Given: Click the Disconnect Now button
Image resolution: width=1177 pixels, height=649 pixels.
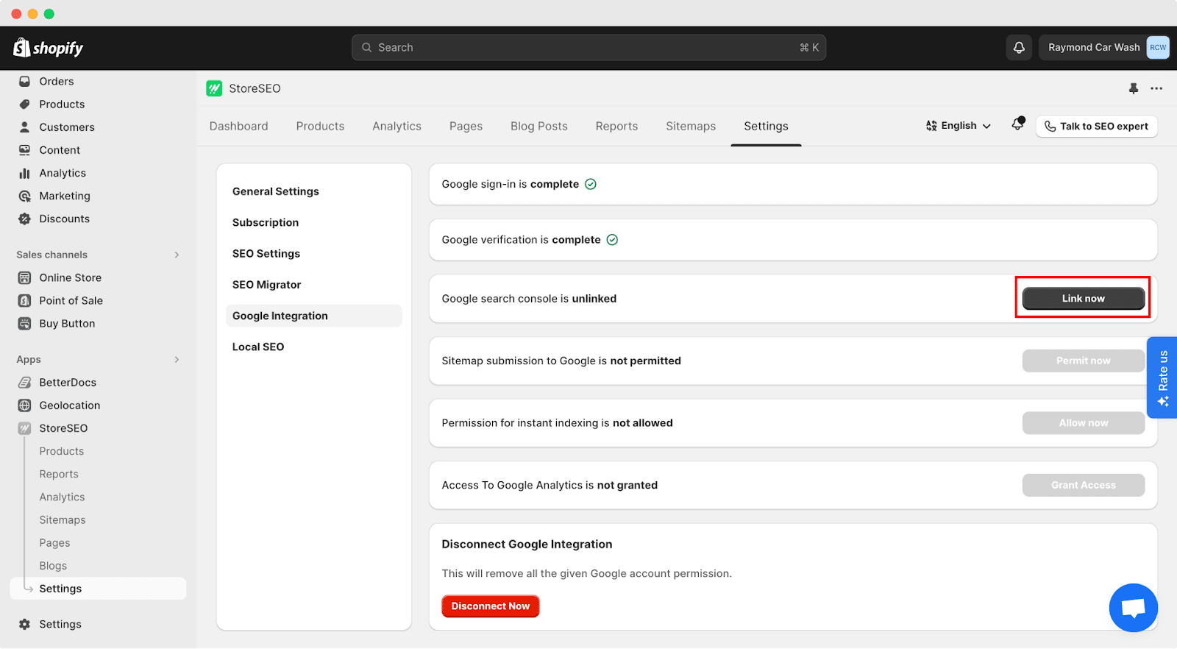Looking at the screenshot, I should (x=490, y=606).
